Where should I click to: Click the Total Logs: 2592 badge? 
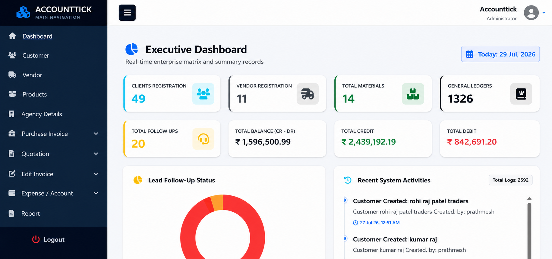510,180
